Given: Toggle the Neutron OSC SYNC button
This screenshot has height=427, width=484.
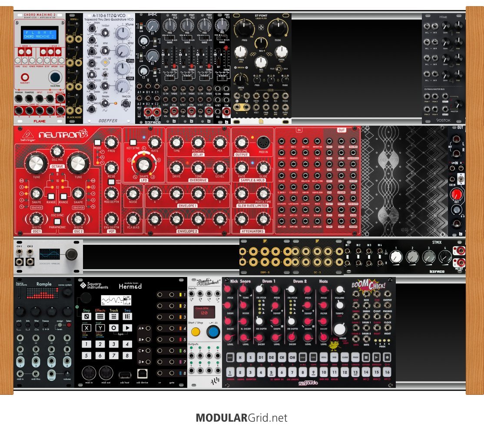Looking at the screenshot, I should (x=57, y=210).
